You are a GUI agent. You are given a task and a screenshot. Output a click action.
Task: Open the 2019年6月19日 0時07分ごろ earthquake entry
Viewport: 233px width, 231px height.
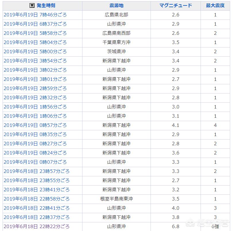35,162
